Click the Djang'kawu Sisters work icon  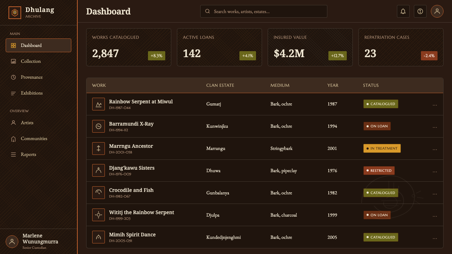coord(99,170)
